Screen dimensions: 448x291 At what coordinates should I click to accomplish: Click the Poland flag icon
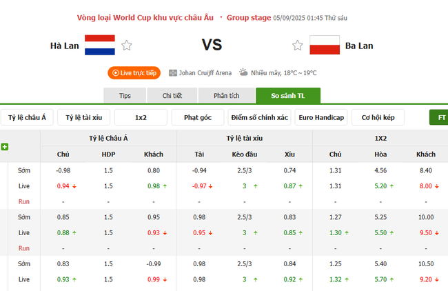[x=324, y=46]
